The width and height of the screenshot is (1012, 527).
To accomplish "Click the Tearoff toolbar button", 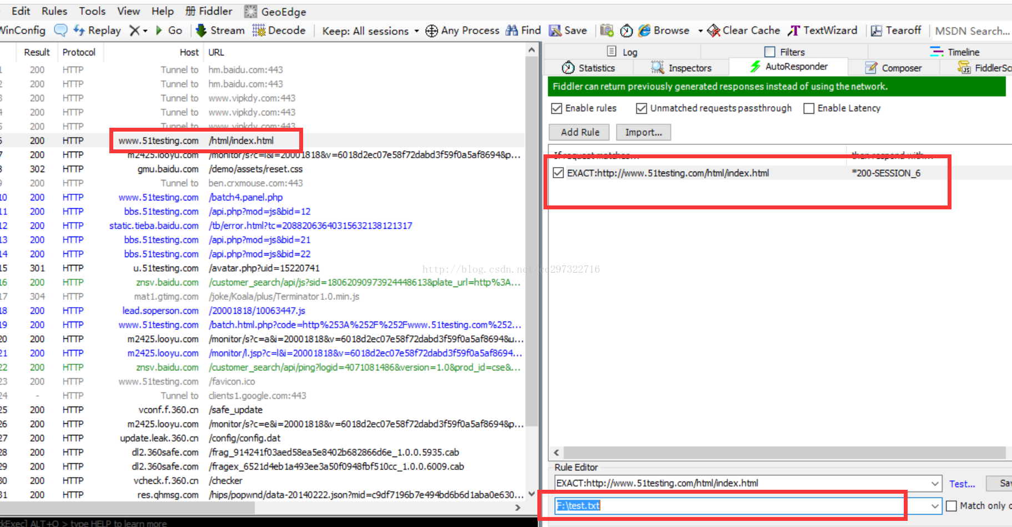I will click(x=896, y=31).
